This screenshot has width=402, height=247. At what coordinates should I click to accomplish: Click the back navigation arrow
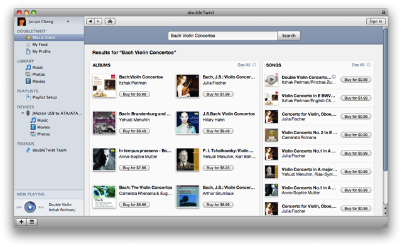(90, 21)
